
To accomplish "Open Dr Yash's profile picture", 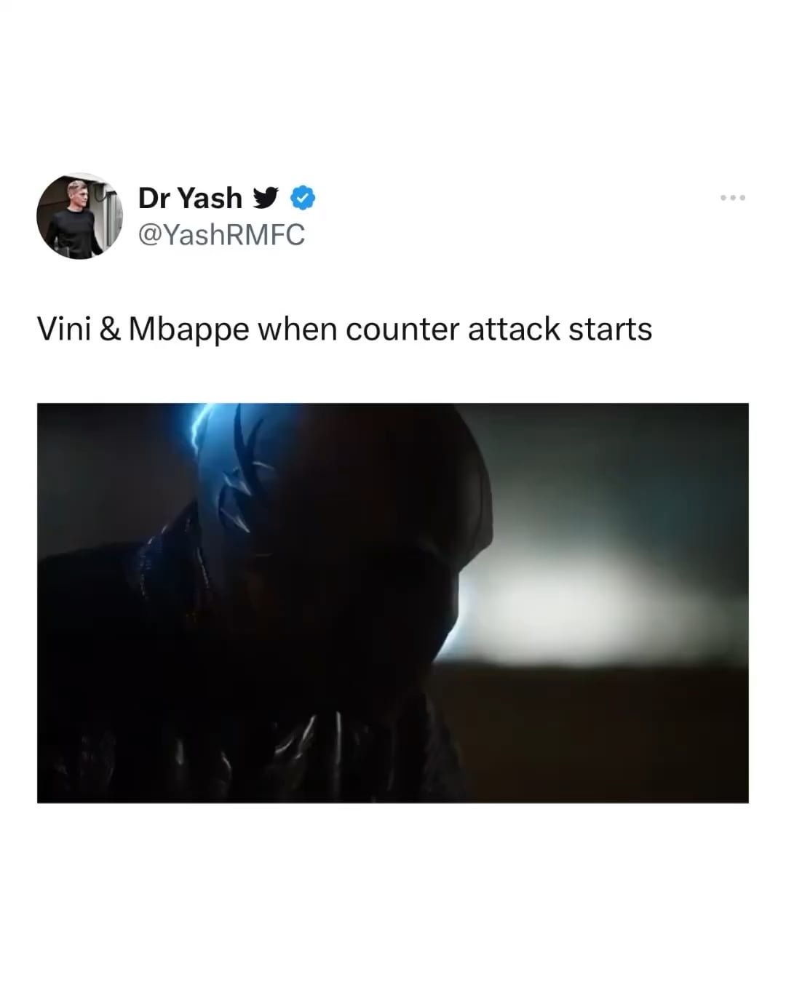I will tap(80, 216).
